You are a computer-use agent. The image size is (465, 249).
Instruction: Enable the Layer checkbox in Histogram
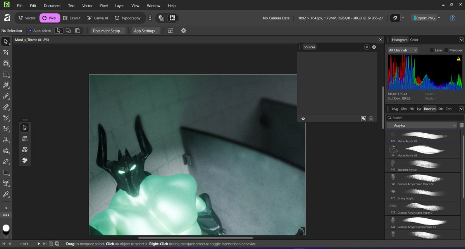[432, 50]
